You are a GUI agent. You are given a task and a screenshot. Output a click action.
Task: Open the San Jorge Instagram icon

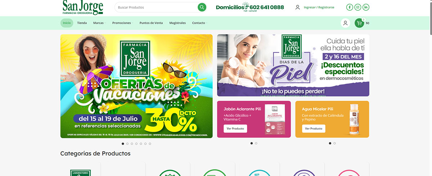358,7
